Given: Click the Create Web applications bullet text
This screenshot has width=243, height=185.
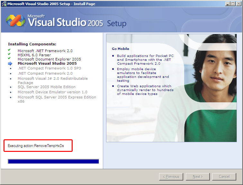Looking at the screenshot, I should 145,90.
